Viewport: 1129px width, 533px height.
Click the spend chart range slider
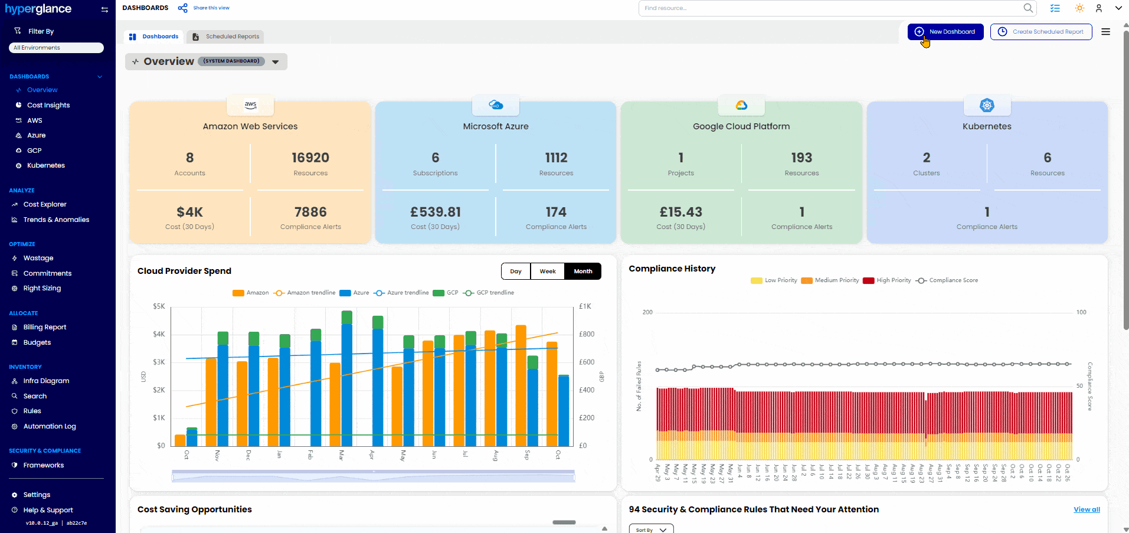(373, 476)
